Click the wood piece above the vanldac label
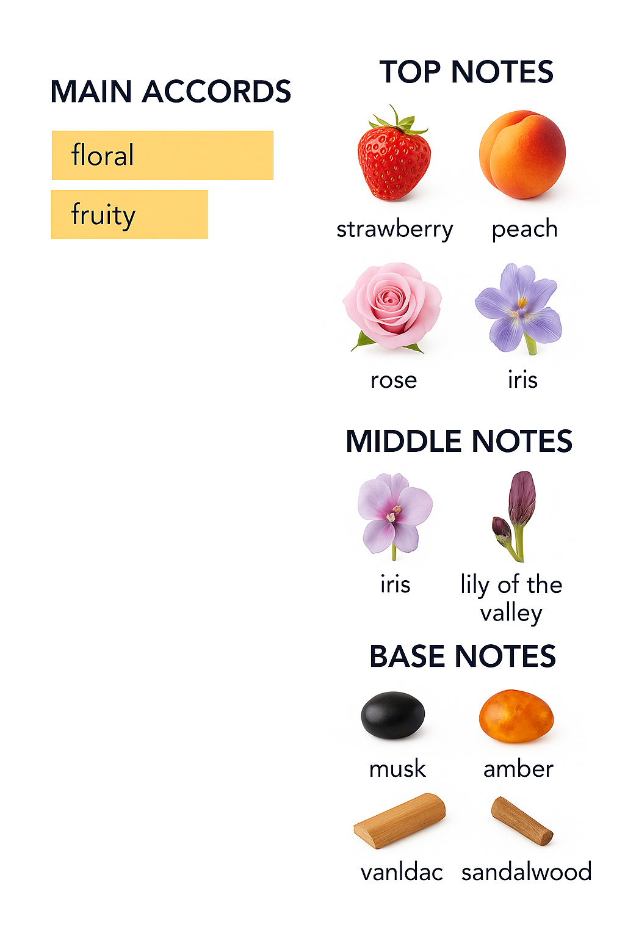Screen dimensions: 625x938 tap(400, 820)
